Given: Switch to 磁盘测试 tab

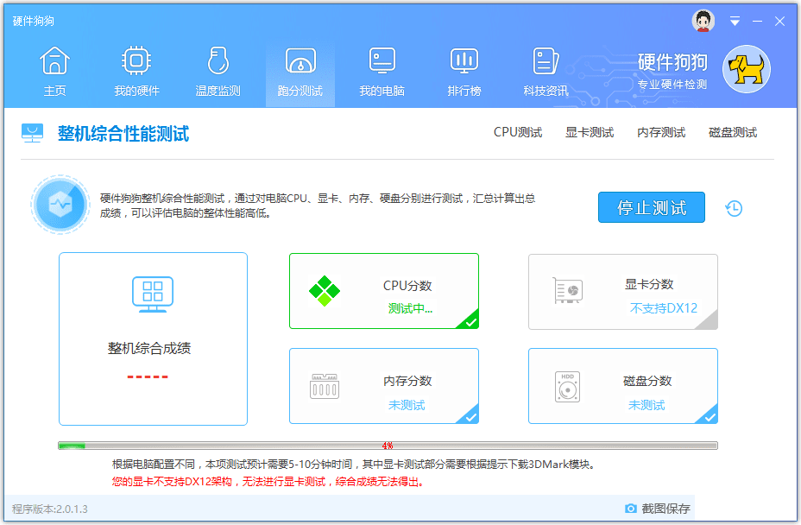Looking at the screenshot, I should (x=733, y=132).
